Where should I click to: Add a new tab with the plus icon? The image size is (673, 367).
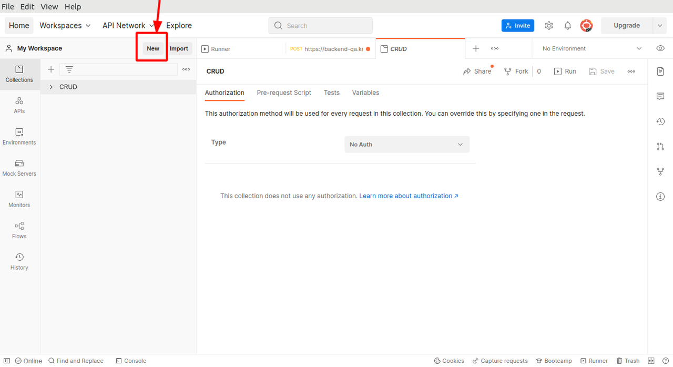click(476, 48)
